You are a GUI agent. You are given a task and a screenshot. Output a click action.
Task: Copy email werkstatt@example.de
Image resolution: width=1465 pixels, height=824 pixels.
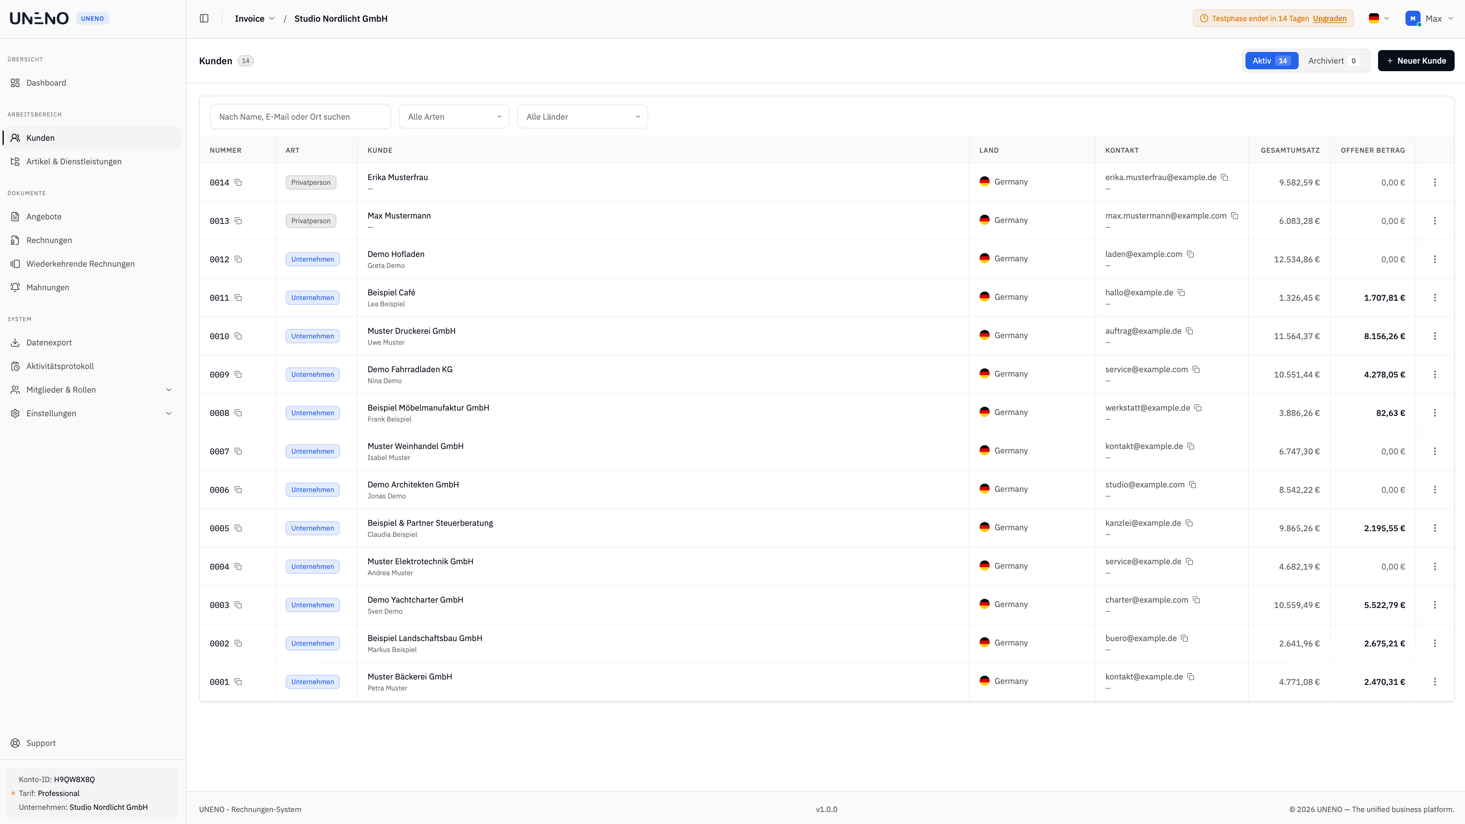[1198, 408]
